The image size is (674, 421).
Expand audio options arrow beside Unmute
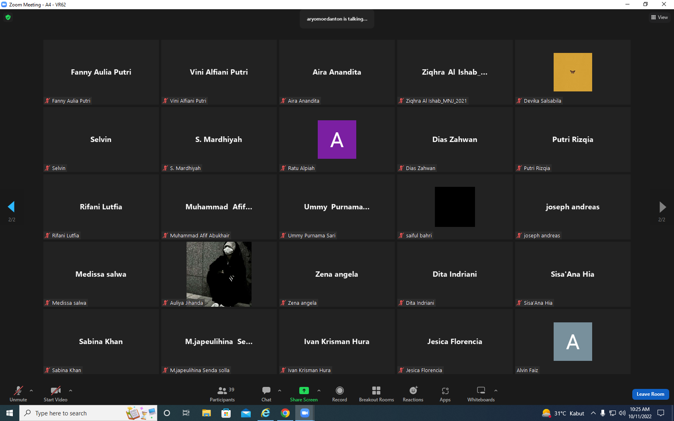(31, 390)
